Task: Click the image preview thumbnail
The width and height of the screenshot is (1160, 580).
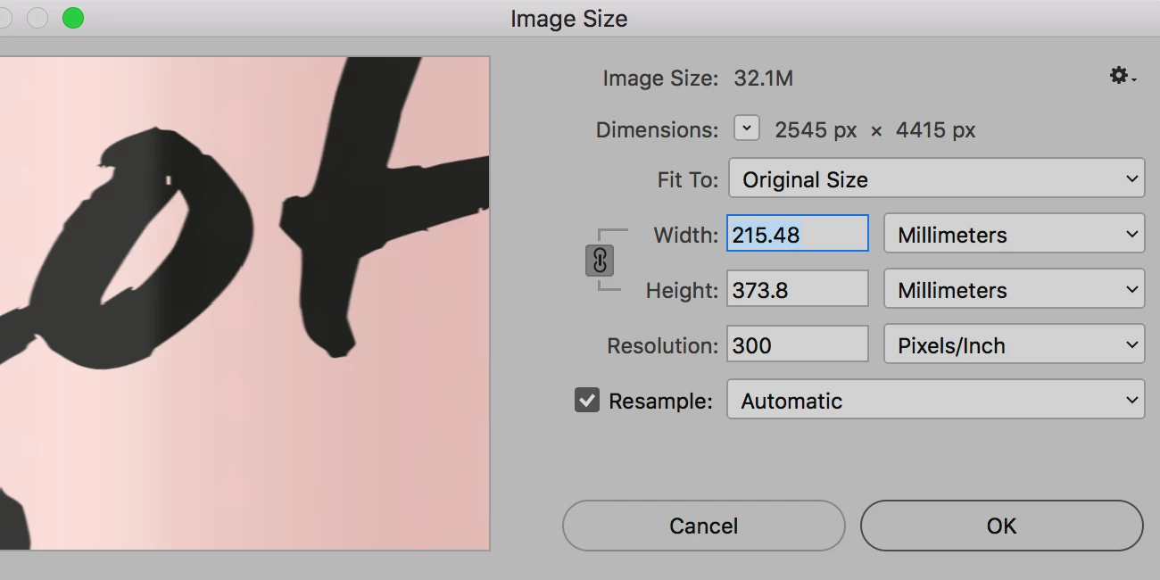Action: tap(244, 303)
